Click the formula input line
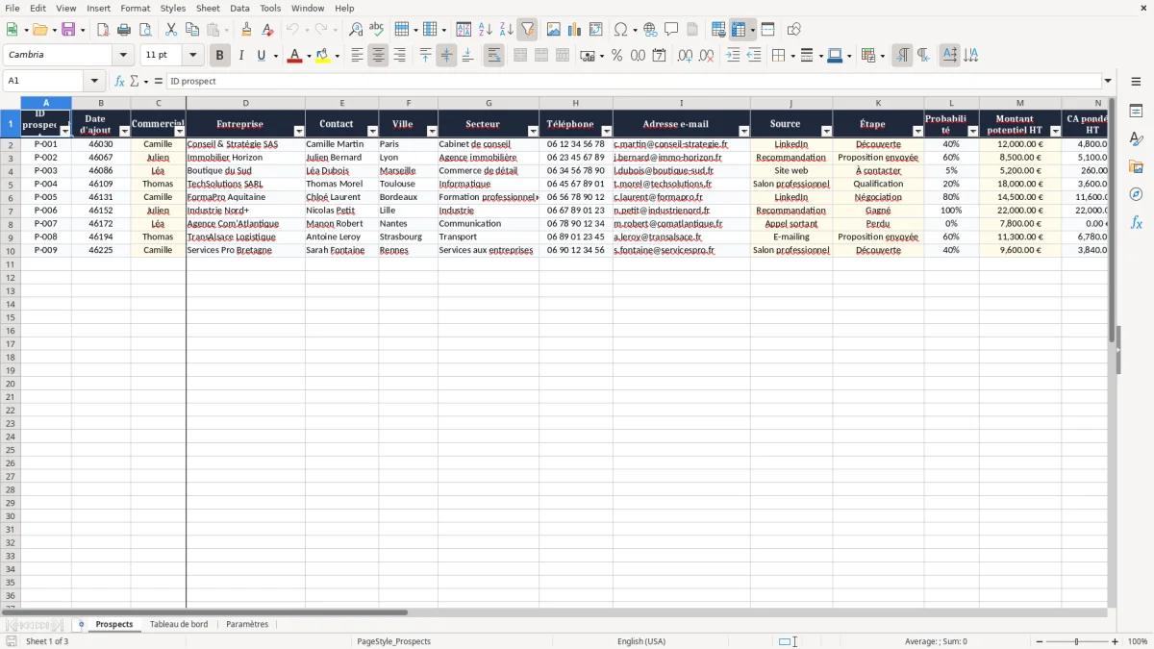Screen dimensions: 1154x649 click(x=634, y=81)
